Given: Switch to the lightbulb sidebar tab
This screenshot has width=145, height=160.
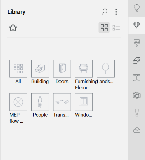Looking at the screenshot, I should coord(137,8).
